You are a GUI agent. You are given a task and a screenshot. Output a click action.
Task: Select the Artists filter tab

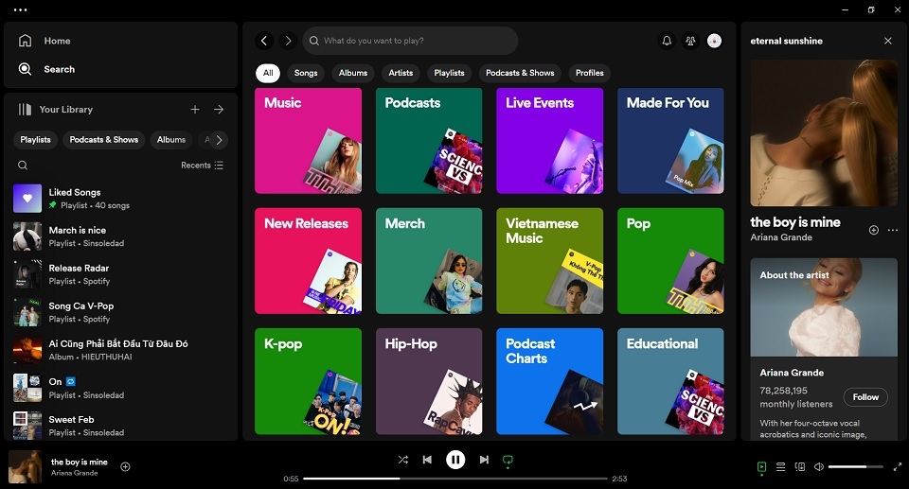401,73
